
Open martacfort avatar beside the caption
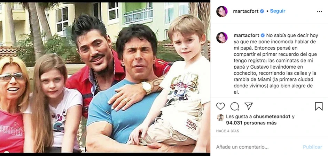pyautogui.click(x=222, y=38)
